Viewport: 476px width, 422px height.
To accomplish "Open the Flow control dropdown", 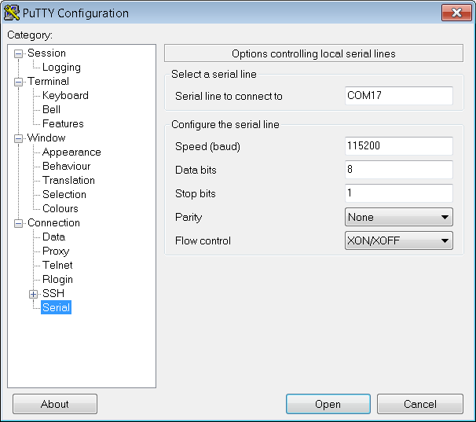I will (x=398, y=240).
